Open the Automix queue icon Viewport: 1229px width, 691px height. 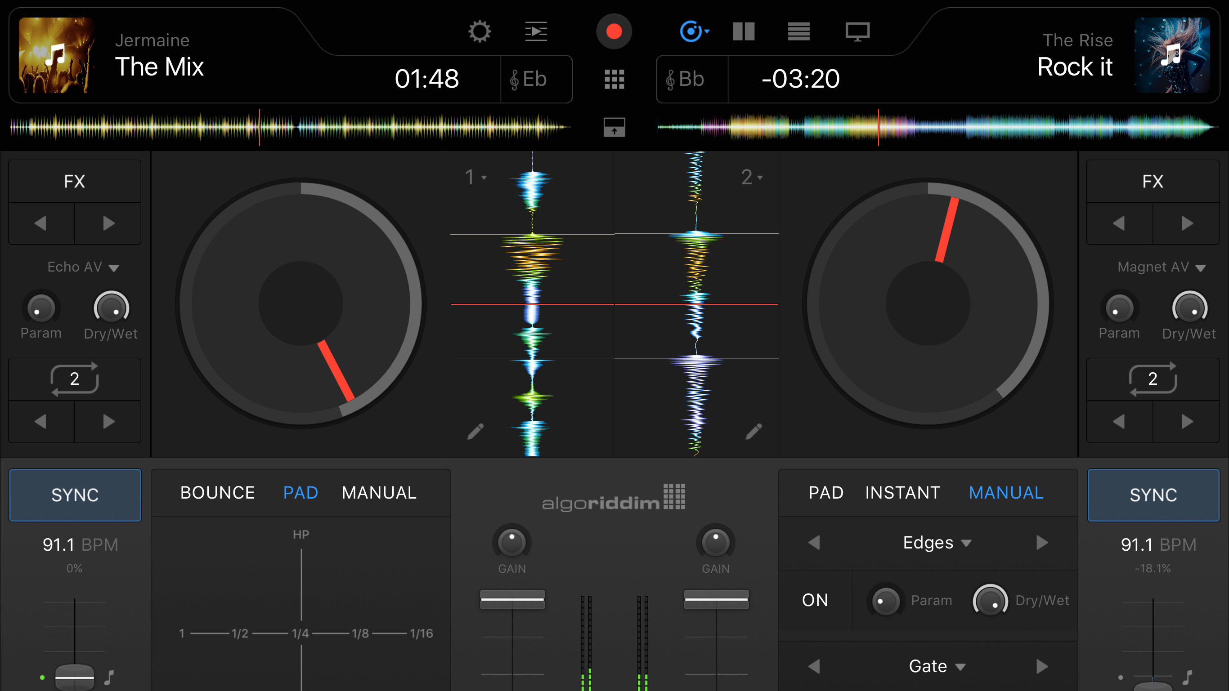click(x=536, y=31)
